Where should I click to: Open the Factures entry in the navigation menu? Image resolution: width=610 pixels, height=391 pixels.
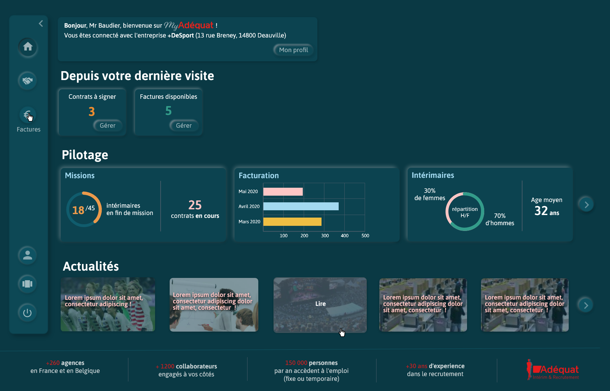29,129
